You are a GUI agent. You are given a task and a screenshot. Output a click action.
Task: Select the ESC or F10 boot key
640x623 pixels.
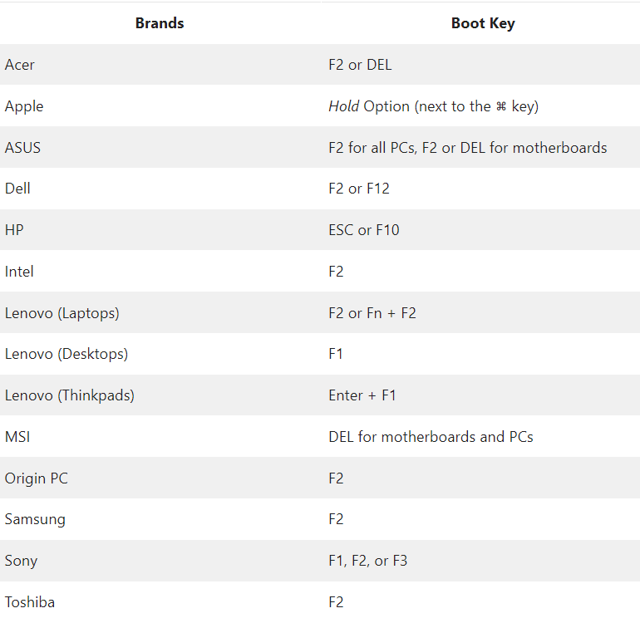pos(364,230)
